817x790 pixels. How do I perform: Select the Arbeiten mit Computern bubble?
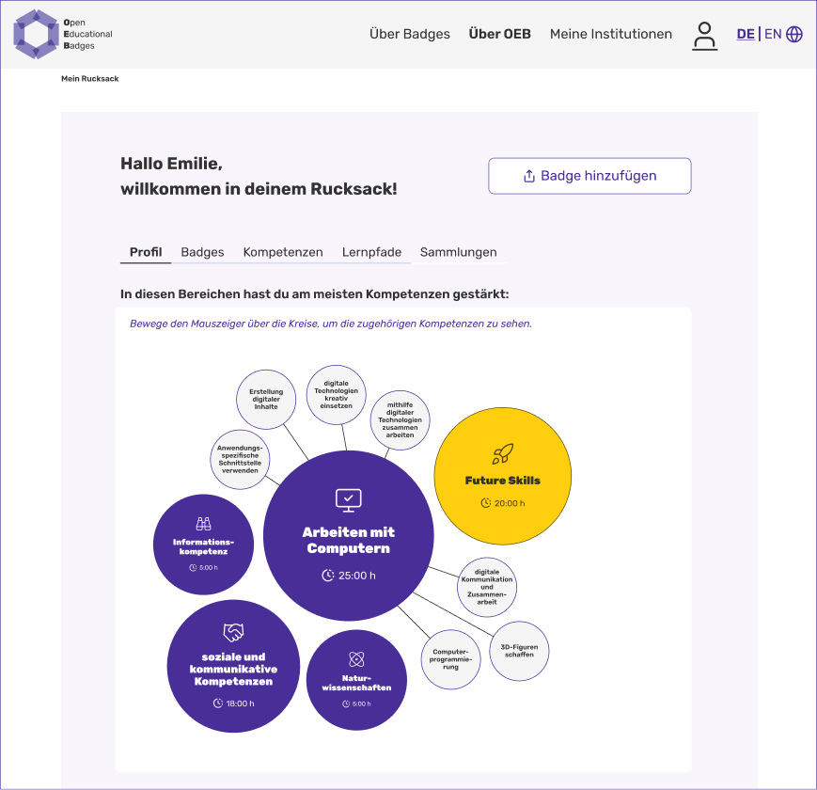(349, 536)
